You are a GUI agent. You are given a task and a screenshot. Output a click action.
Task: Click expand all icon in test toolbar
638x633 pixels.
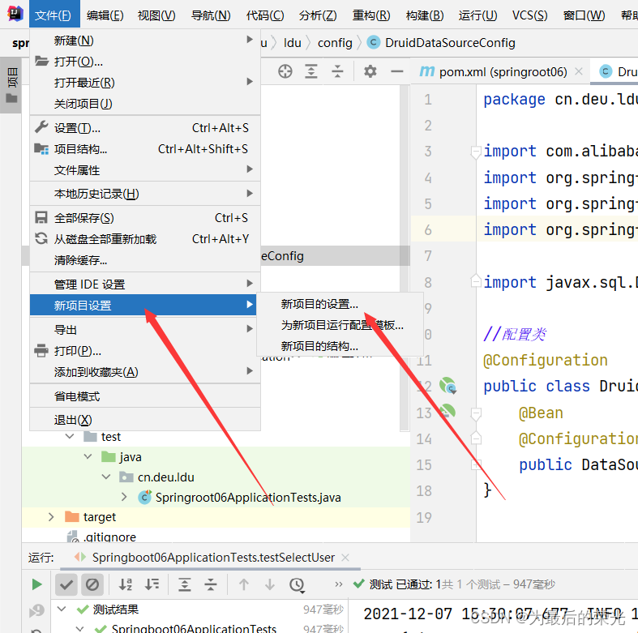pyautogui.click(x=185, y=584)
